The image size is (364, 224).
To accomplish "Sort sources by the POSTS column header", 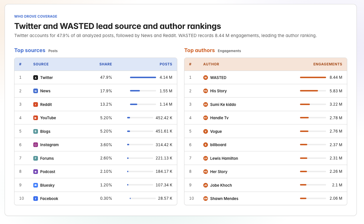I will [x=166, y=64].
